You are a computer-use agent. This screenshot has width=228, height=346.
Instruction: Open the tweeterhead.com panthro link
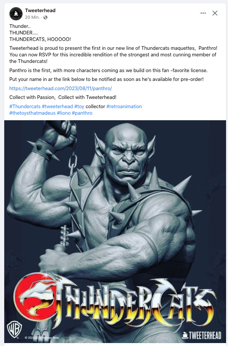tap(60, 88)
